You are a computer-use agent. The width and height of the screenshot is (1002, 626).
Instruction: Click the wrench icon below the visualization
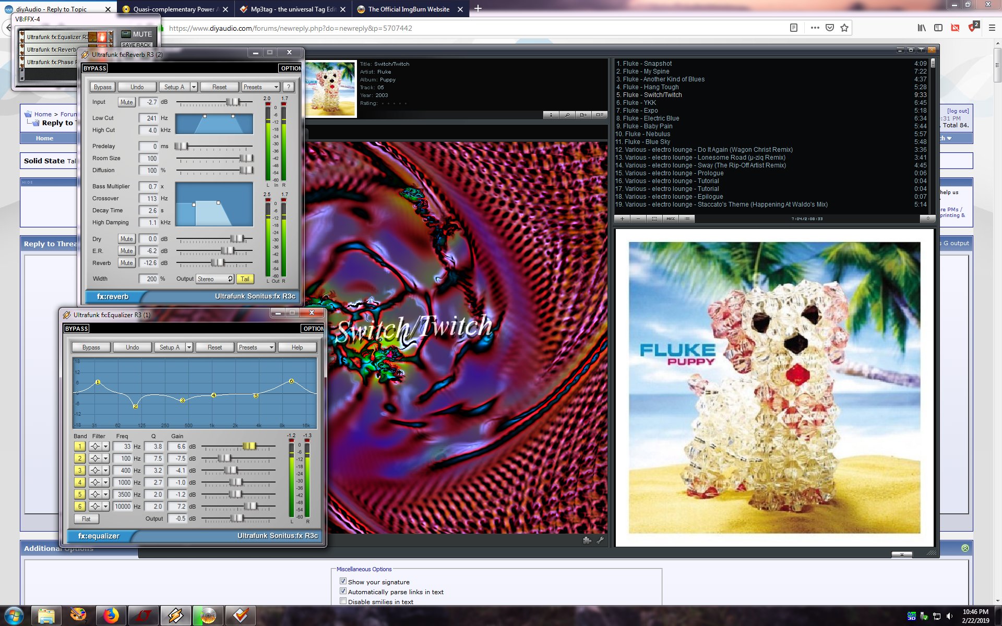point(600,540)
